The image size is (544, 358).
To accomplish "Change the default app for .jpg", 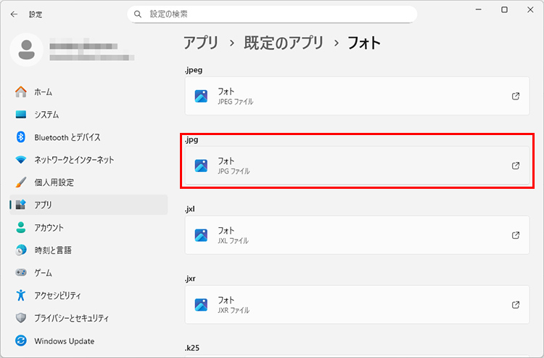I will click(x=358, y=166).
